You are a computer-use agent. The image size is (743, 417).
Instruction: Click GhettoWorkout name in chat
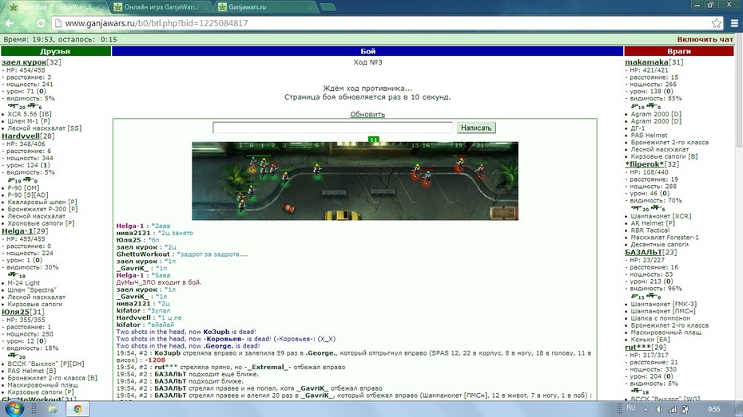pos(143,254)
